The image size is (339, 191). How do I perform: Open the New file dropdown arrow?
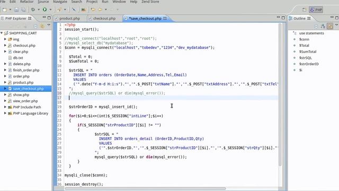coord(10,10)
